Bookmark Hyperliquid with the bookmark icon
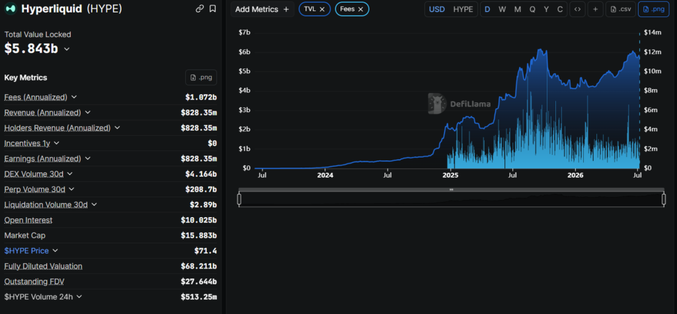Viewport: 677px width, 314px height. 212,9
